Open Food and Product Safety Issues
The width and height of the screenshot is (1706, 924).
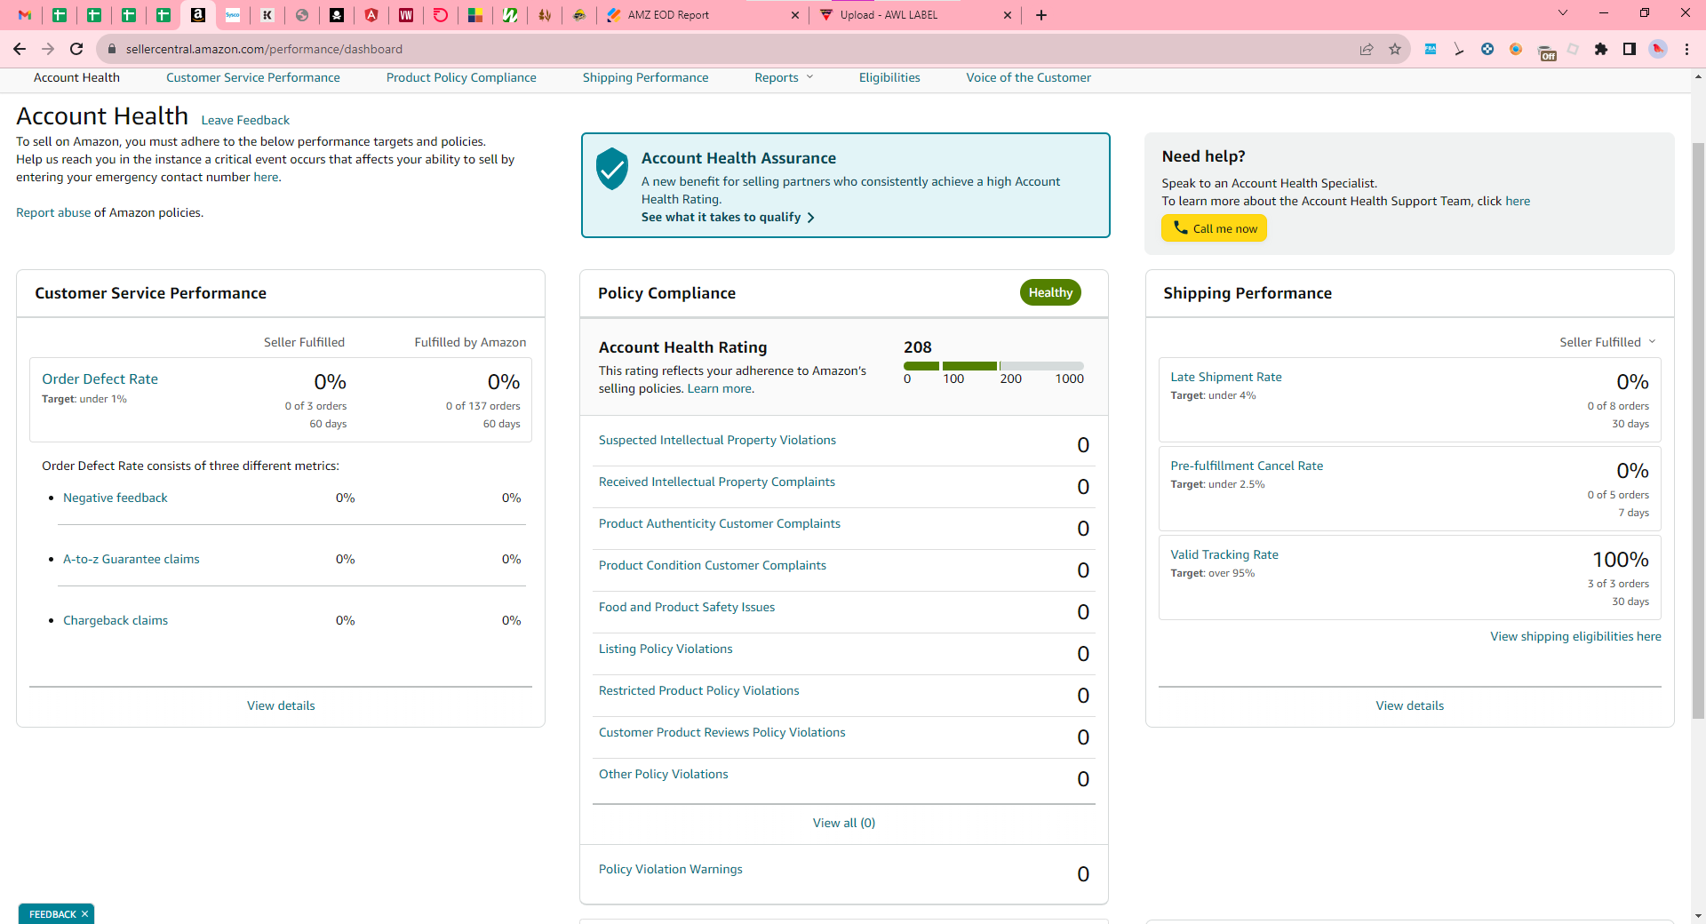pyautogui.click(x=687, y=608)
